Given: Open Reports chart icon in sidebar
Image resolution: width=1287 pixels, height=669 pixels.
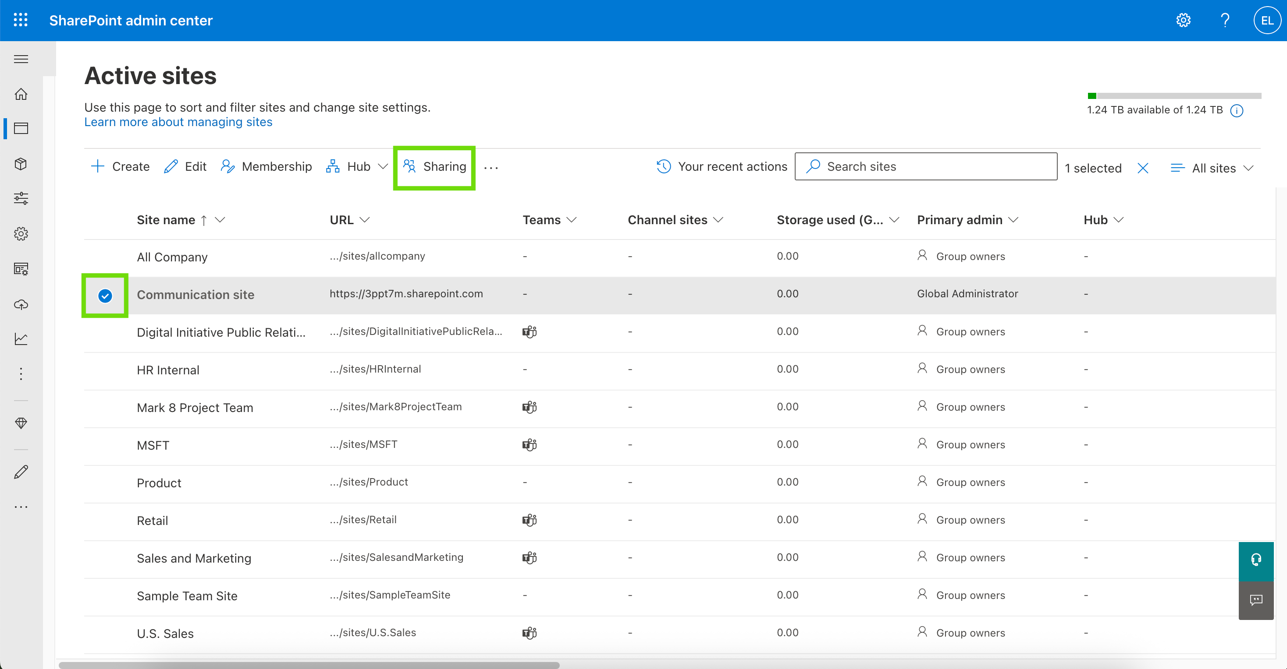Looking at the screenshot, I should click(x=21, y=339).
